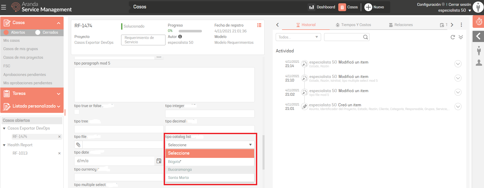Viewport: 484px width, 188px height.
Task: Select the Abiertos radio option
Action: tap(6, 32)
